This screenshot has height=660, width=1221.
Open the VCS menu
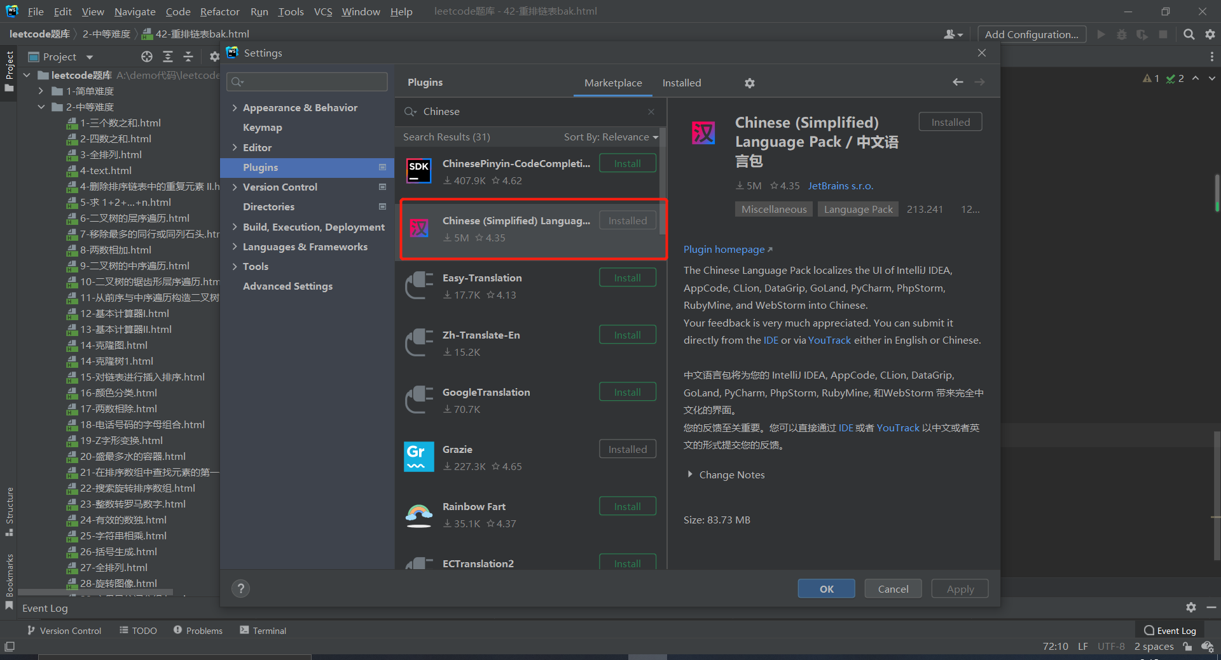pos(323,11)
